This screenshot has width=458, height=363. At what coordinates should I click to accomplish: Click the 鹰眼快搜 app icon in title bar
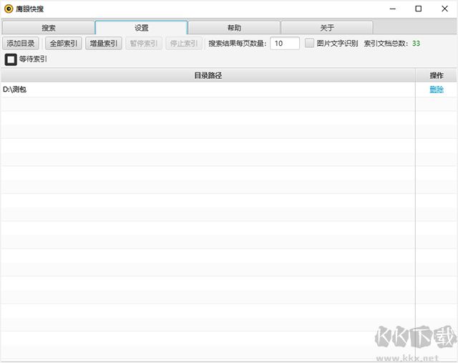point(9,9)
